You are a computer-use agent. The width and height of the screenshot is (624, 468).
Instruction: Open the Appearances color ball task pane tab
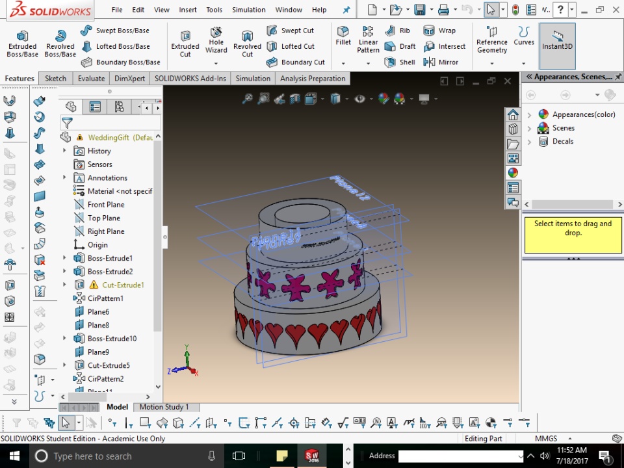pyautogui.click(x=513, y=172)
